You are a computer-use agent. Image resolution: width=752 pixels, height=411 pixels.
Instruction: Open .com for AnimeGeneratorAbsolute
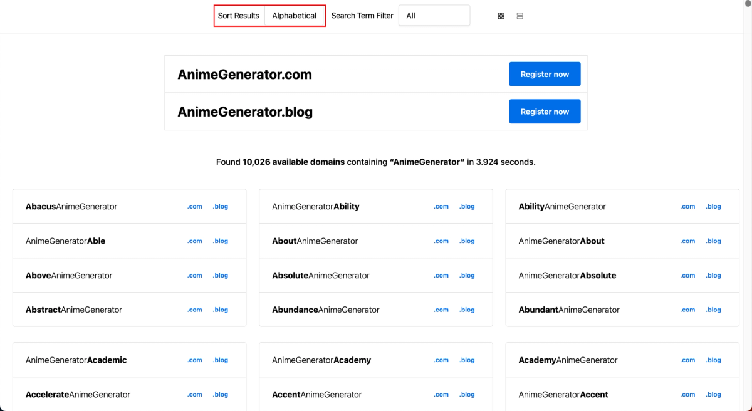point(688,276)
